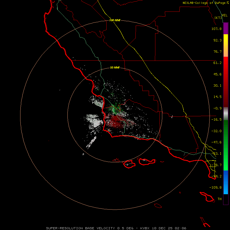The image size is (230, 230).
Task: Click the 61.2 velocity scale value
Action: (217, 63)
